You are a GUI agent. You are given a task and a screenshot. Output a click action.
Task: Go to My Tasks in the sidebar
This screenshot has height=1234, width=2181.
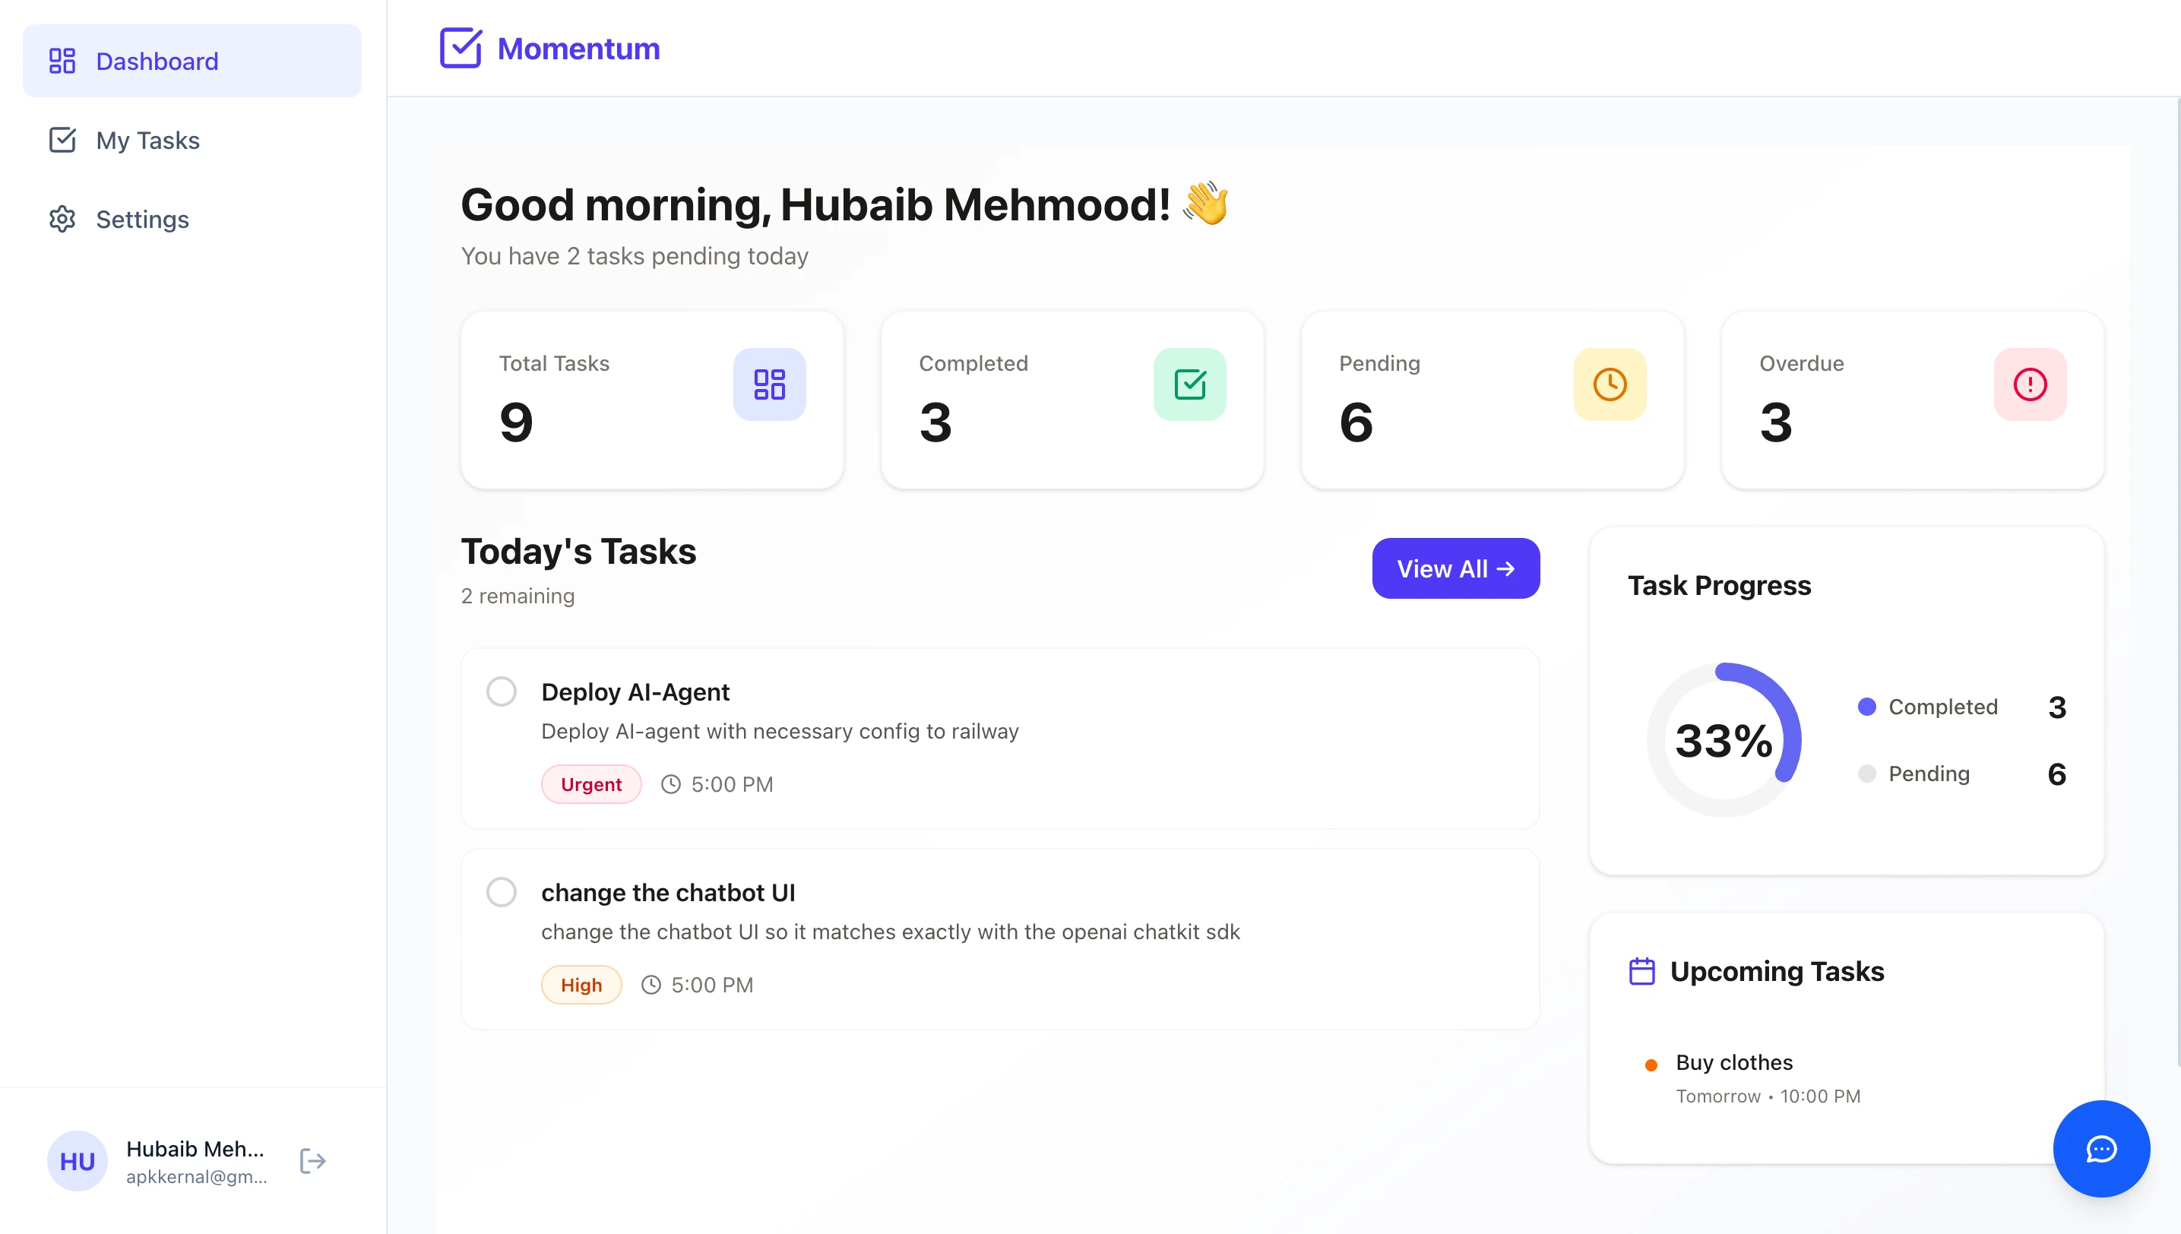pos(148,140)
